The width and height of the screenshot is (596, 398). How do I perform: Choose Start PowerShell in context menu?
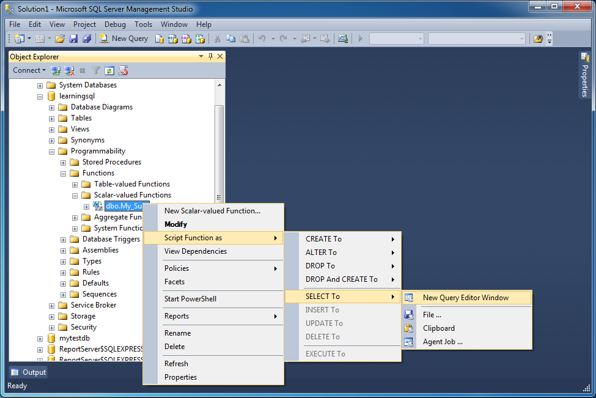click(x=213, y=299)
